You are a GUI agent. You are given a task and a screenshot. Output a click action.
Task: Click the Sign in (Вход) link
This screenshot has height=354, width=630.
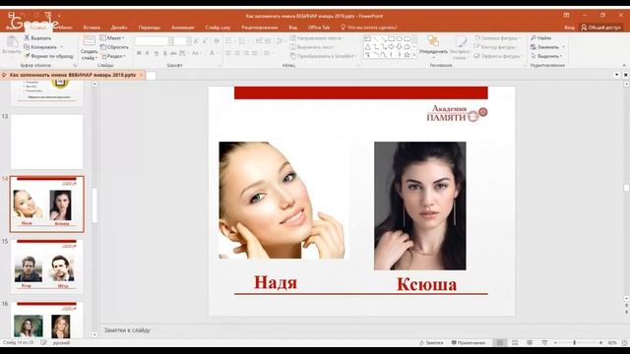(569, 28)
